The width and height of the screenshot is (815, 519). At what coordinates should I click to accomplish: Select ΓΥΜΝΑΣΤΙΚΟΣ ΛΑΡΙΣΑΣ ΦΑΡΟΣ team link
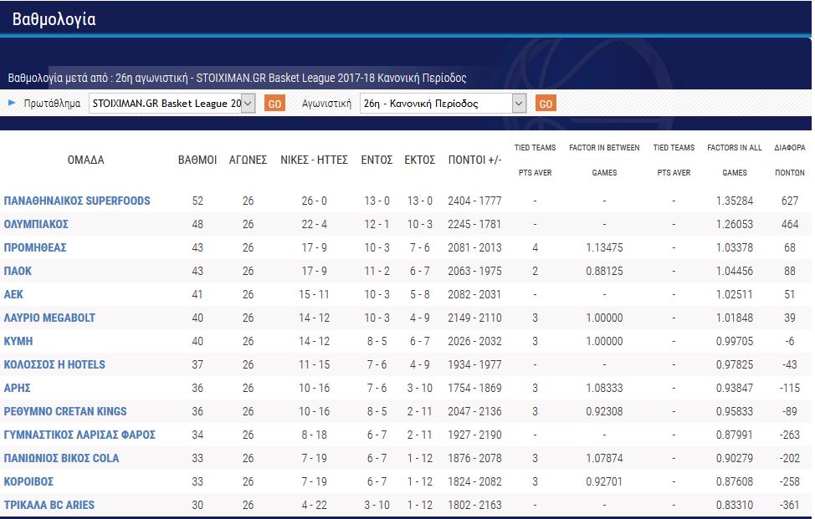[79, 435]
